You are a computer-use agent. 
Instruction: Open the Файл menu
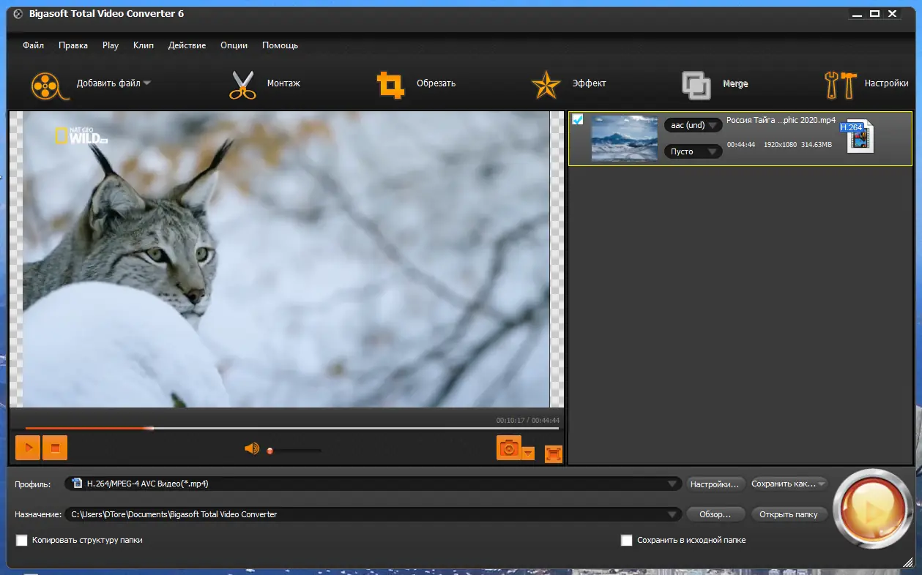tap(33, 45)
